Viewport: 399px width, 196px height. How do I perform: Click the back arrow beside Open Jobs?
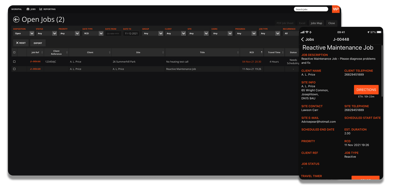coord(16,19)
